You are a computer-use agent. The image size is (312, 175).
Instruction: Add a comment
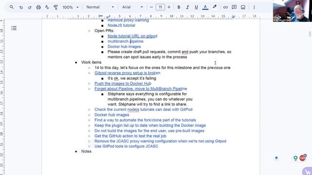(x=234, y=7)
